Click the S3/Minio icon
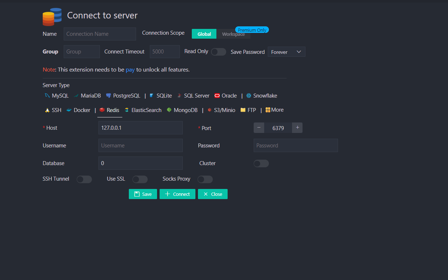 pos(210,110)
